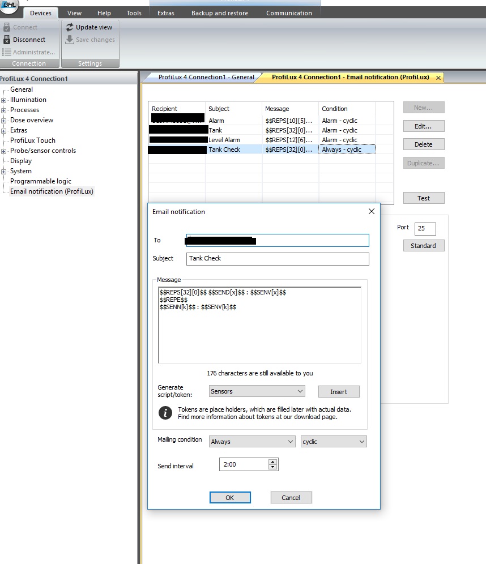Screen dimensions: 486x564
Task: Close the Email notification (ProfiLux) tab
Action: coord(438,78)
